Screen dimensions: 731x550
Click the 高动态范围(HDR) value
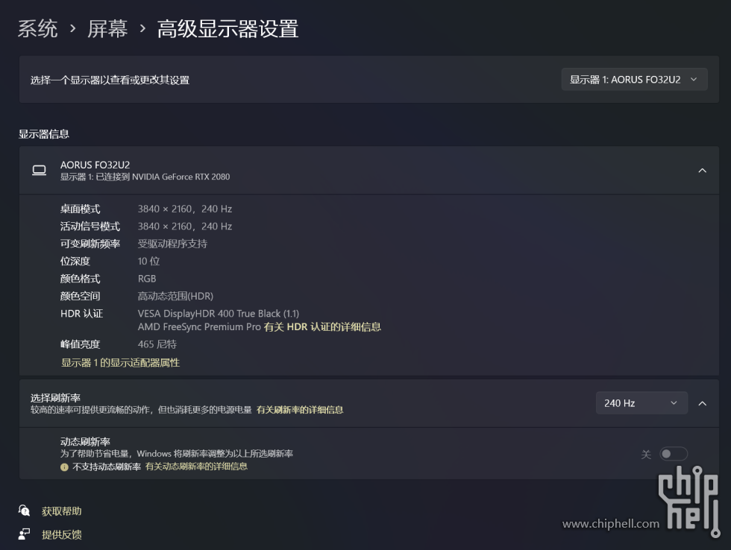pos(175,296)
